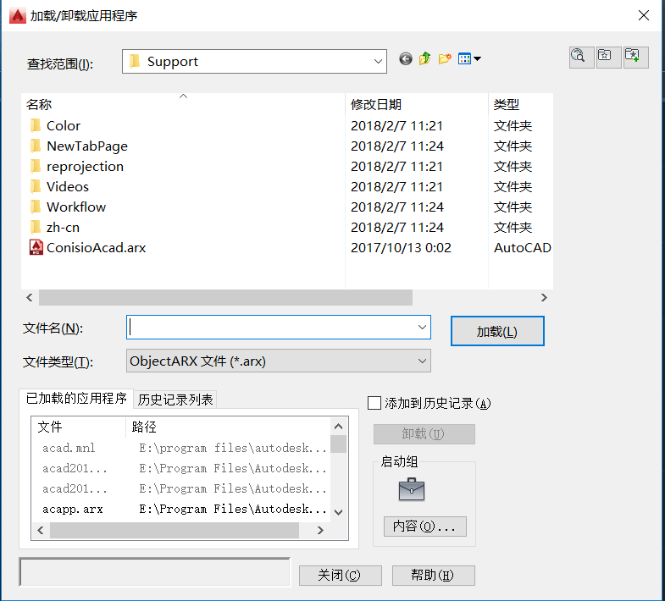Click the Color folder name
The height and width of the screenshot is (601, 665).
point(64,125)
